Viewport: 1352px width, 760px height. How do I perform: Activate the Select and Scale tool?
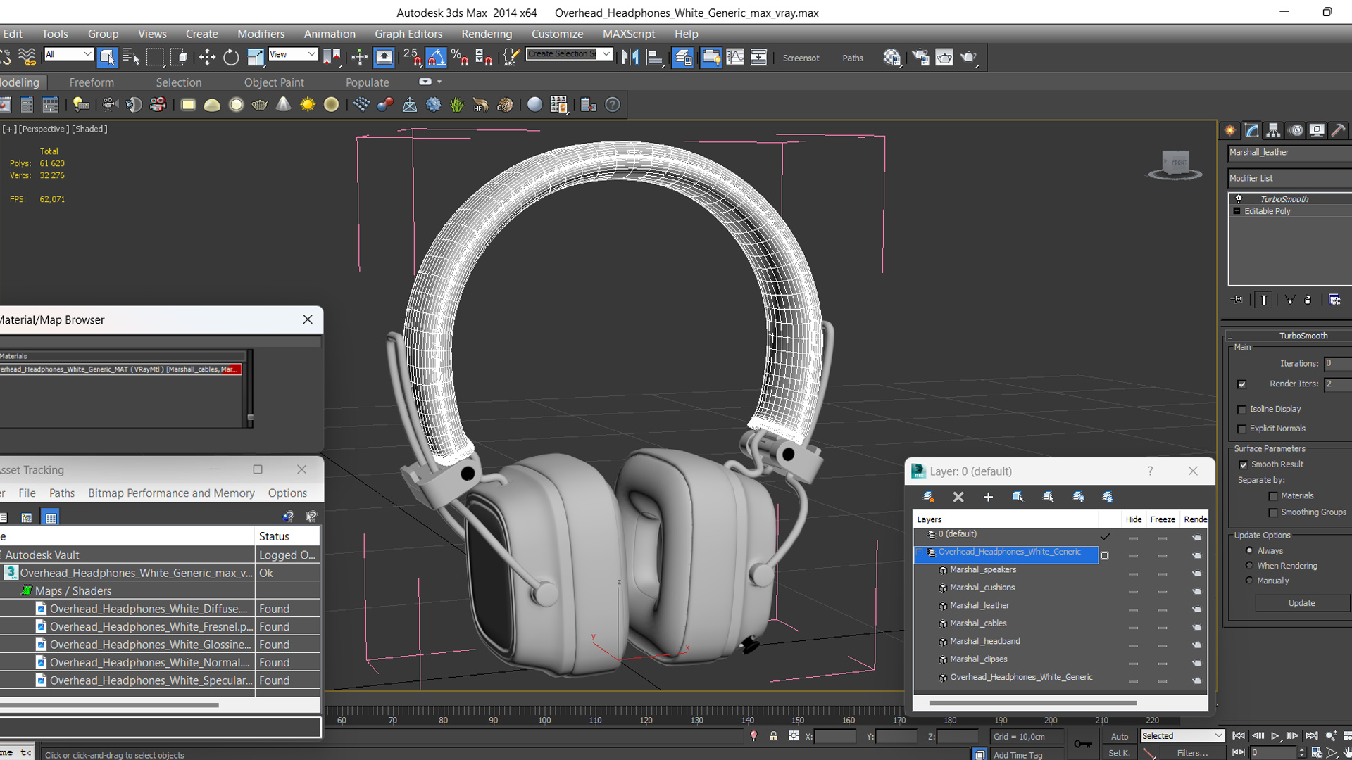[x=255, y=57]
